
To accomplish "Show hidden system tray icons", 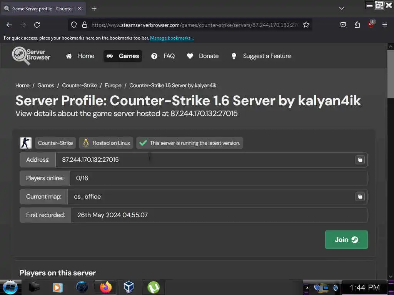I will point(307,288).
